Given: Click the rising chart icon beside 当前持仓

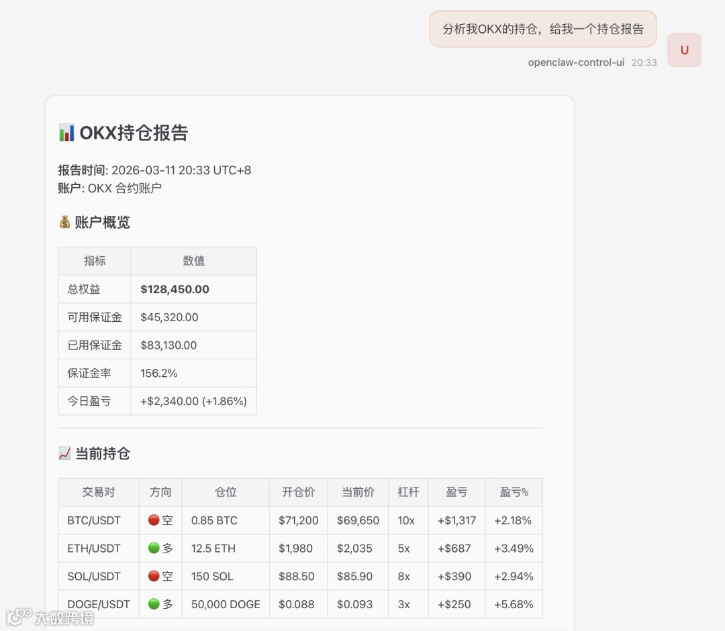Looking at the screenshot, I should (64, 453).
